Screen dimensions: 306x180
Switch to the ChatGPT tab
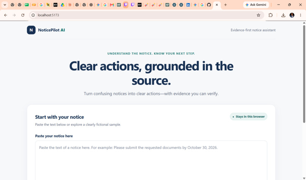coord(91,5)
